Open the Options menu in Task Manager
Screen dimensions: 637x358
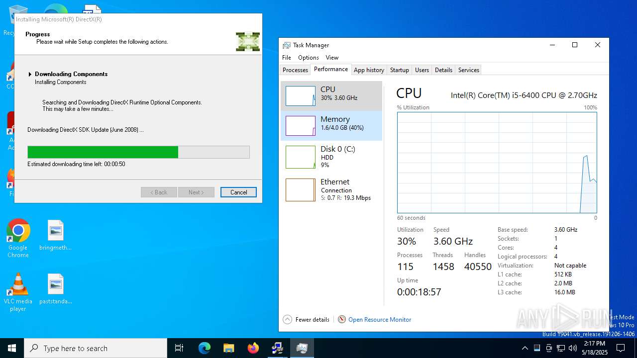[309, 58]
